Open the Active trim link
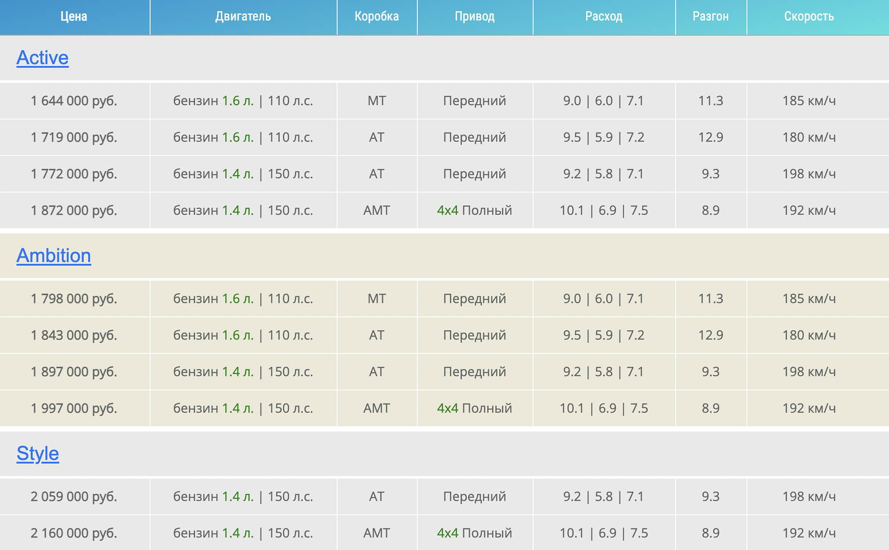The image size is (889, 550). (42, 58)
